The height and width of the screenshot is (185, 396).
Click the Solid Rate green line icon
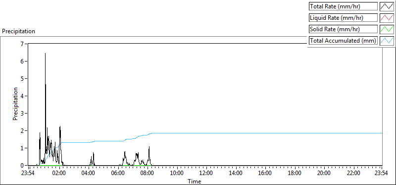point(387,29)
